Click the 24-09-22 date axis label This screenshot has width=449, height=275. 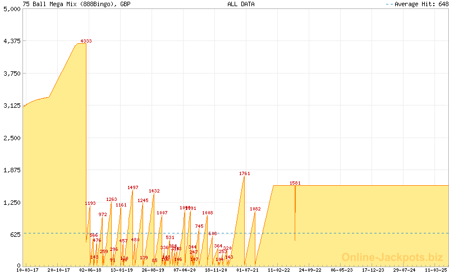click(310, 270)
